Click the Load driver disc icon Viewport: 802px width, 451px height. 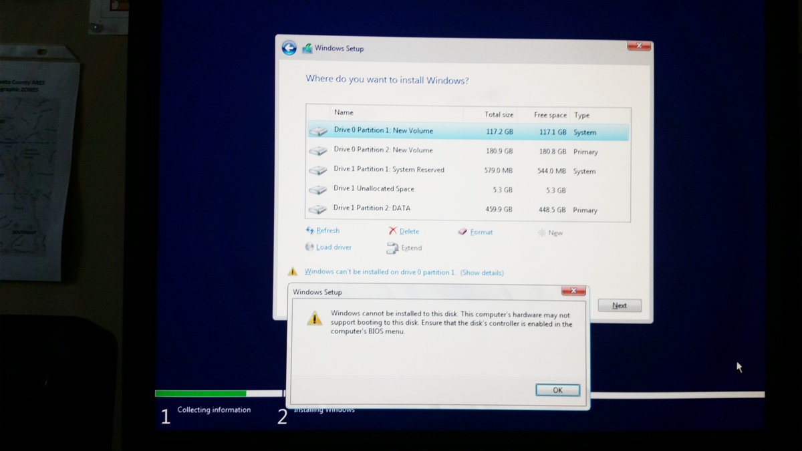pyautogui.click(x=309, y=247)
